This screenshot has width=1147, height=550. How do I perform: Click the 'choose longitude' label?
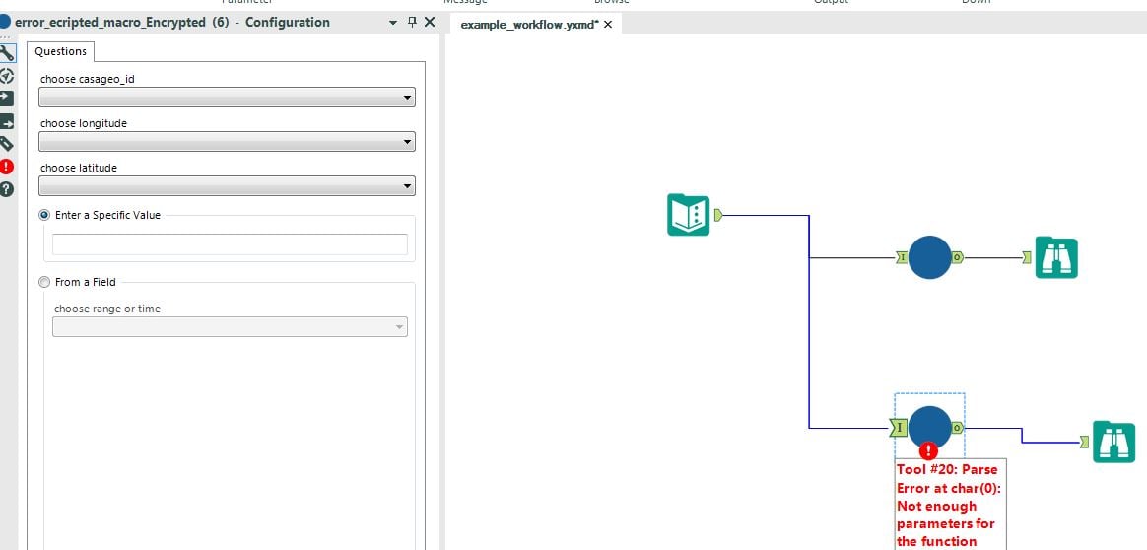click(84, 123)
